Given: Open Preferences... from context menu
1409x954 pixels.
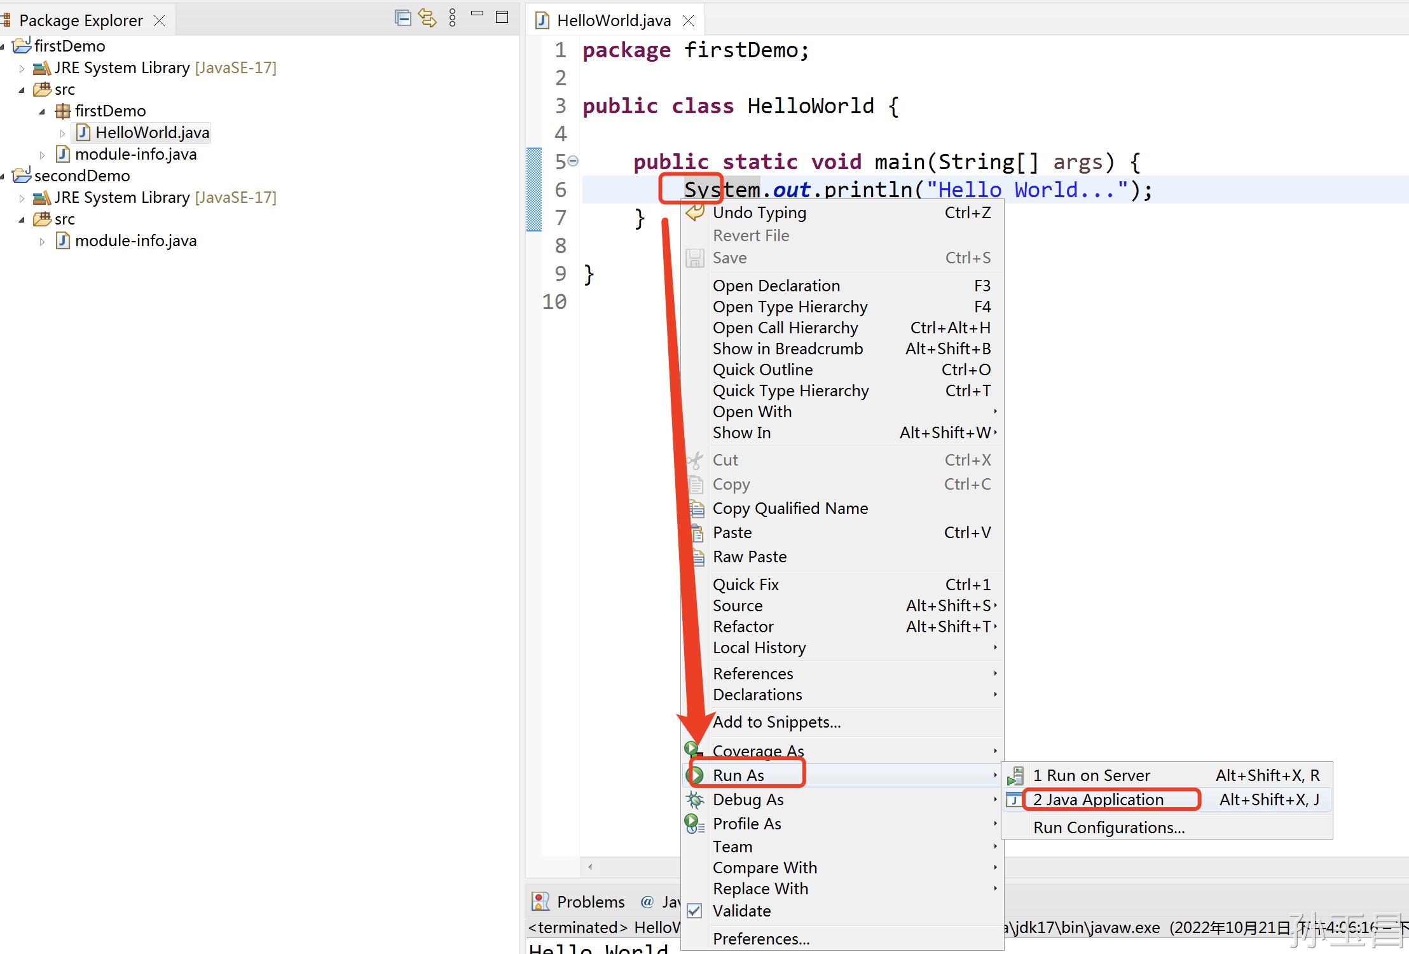Looking at the screenshot, I should pos(760,939).
